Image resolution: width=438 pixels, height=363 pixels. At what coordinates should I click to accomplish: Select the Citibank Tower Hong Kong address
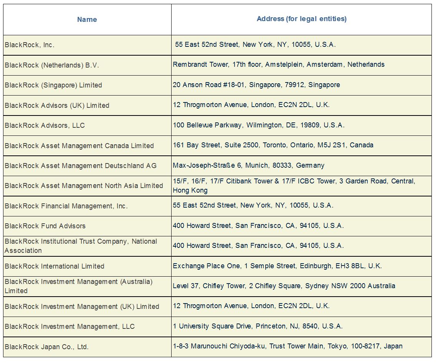pos(301,186)
